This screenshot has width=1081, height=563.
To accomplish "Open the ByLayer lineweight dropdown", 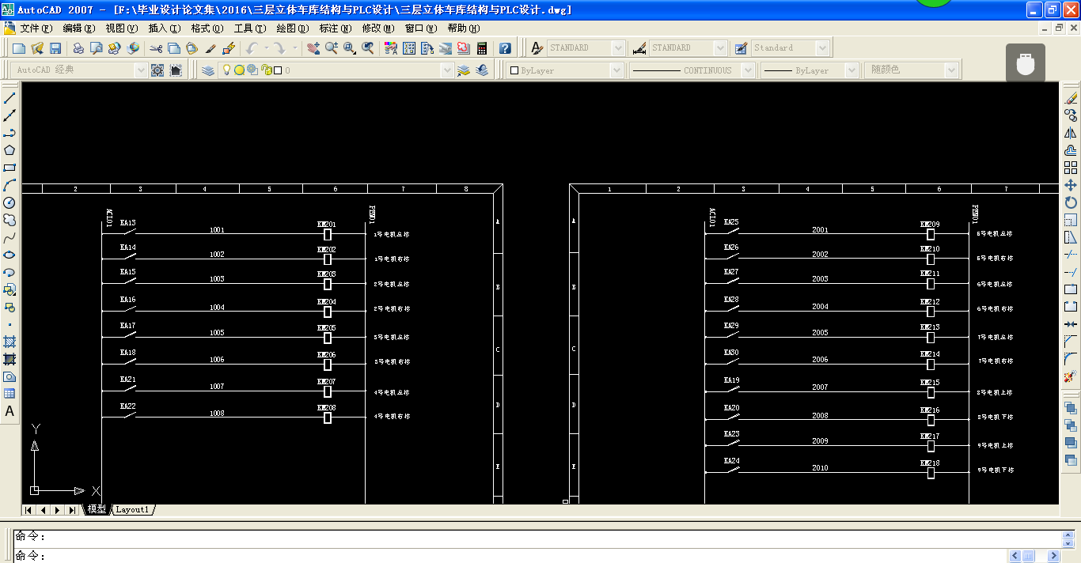I will [852, 70].
